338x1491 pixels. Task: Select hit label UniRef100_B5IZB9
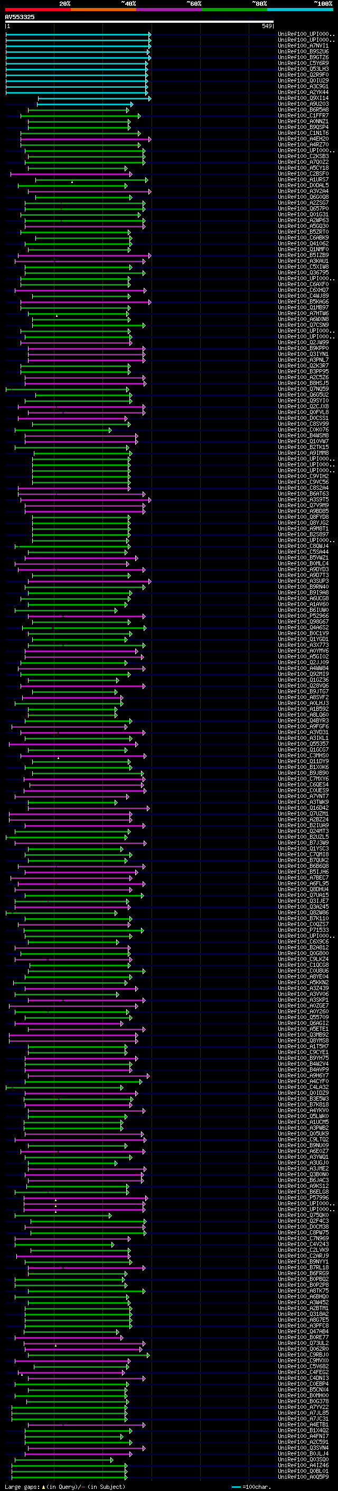click(303, 255)
